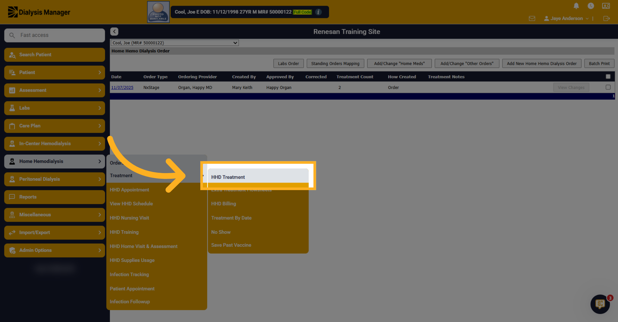The height and width of the screenshot is (322, 618).
Task: Click the Dialysis Manager logo
Action: [x=39, y=12]
